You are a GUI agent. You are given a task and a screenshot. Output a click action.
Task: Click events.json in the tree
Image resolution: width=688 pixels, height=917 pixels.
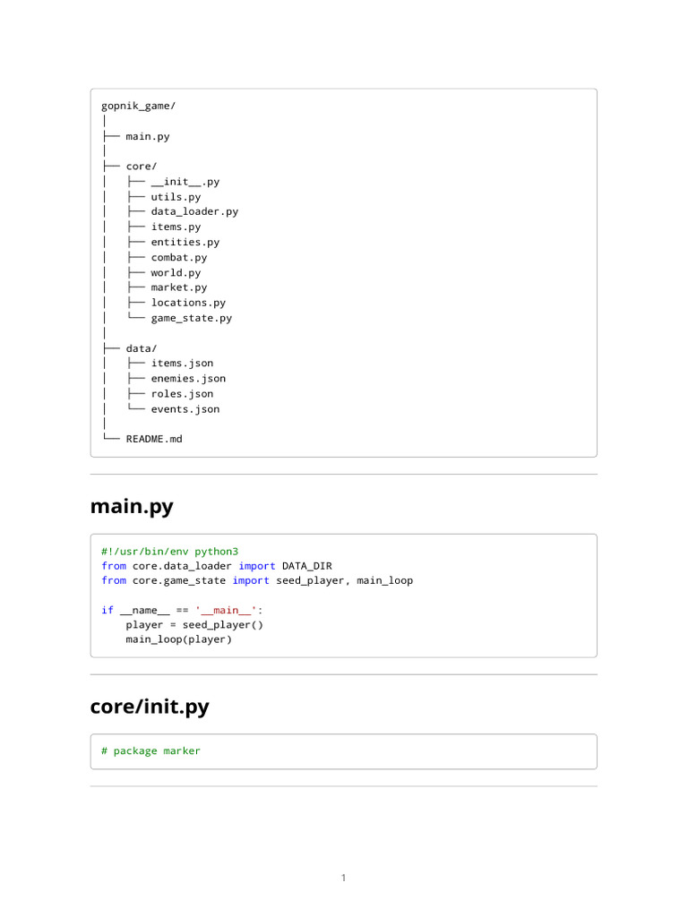(x=185, y=409)
